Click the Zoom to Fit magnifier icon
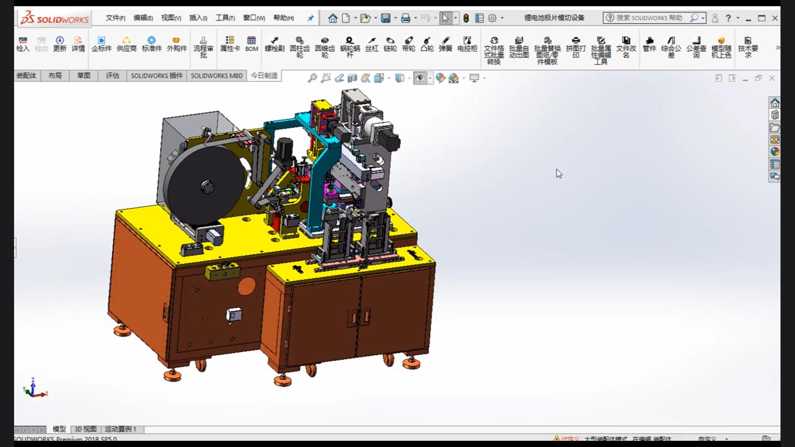 point(312,78)
